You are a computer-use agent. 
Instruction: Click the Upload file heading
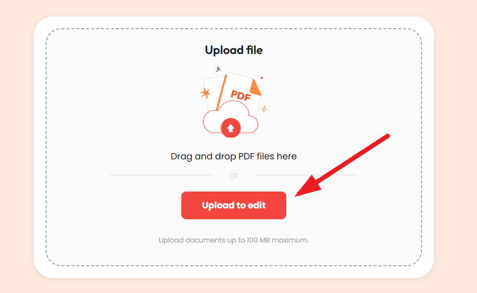pyautogui.click(x=234, y=50)
